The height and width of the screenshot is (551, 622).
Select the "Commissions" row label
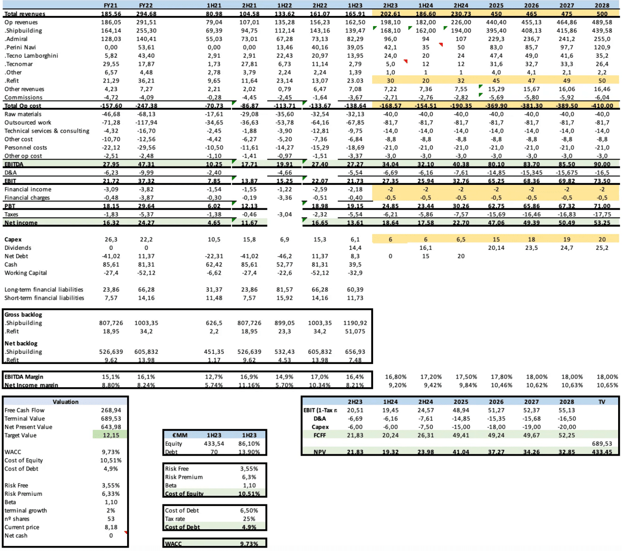(24, 98)
